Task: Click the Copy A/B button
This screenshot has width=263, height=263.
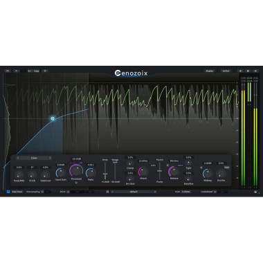Action: [x=37, y=71]
